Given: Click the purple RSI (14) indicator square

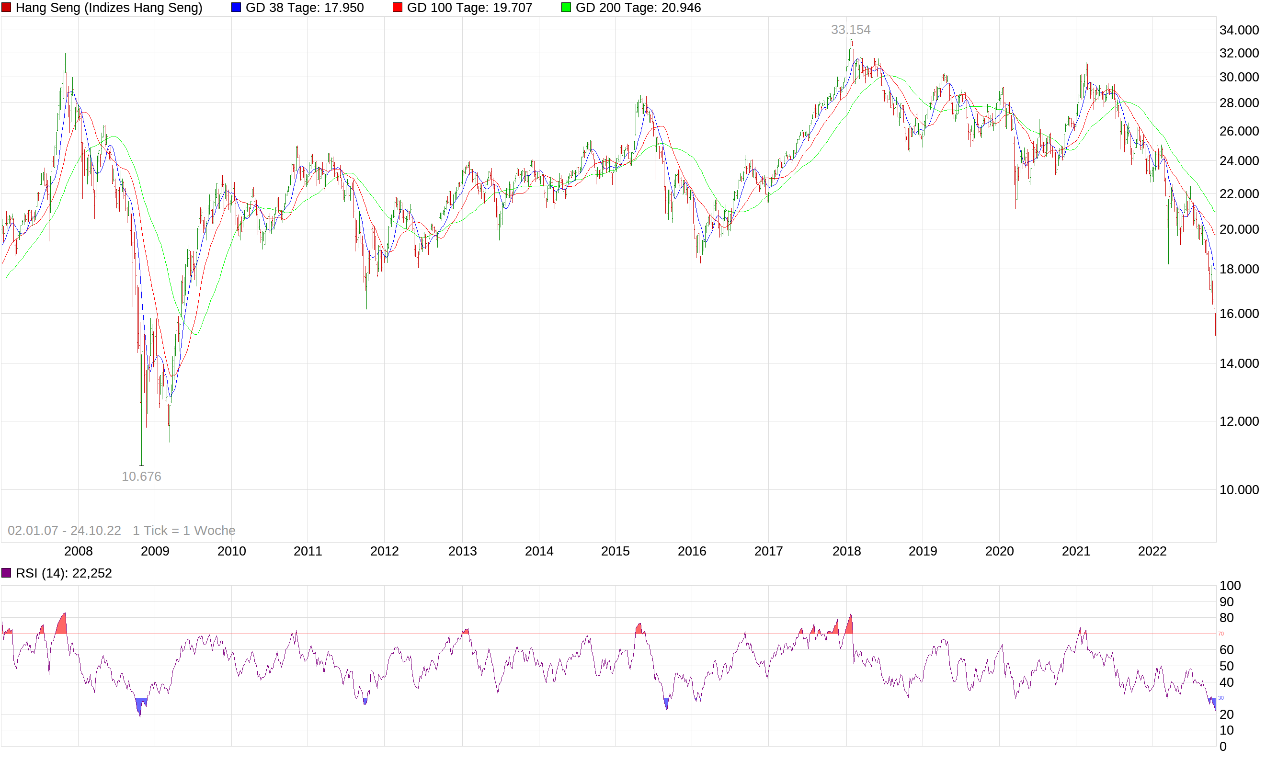Looking at the screenshot, I should (7, 573).
